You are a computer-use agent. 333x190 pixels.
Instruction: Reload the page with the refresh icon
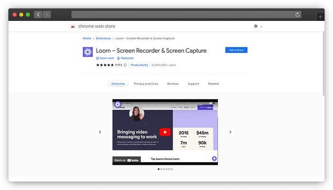coord(297,15)
